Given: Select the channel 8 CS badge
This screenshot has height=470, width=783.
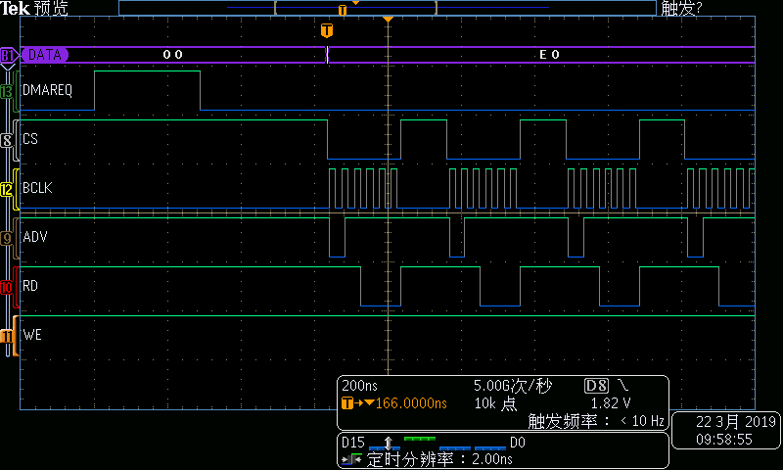Looking at the screenshot, I should click(x=7, y=140).
